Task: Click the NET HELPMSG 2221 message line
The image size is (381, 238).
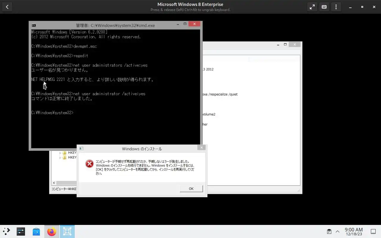Action: pos(92,79)
